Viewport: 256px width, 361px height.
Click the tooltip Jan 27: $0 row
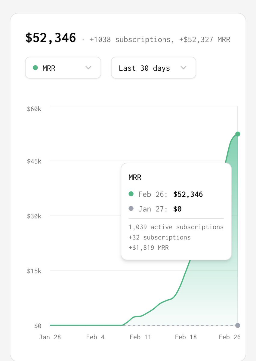coord(155,209)
